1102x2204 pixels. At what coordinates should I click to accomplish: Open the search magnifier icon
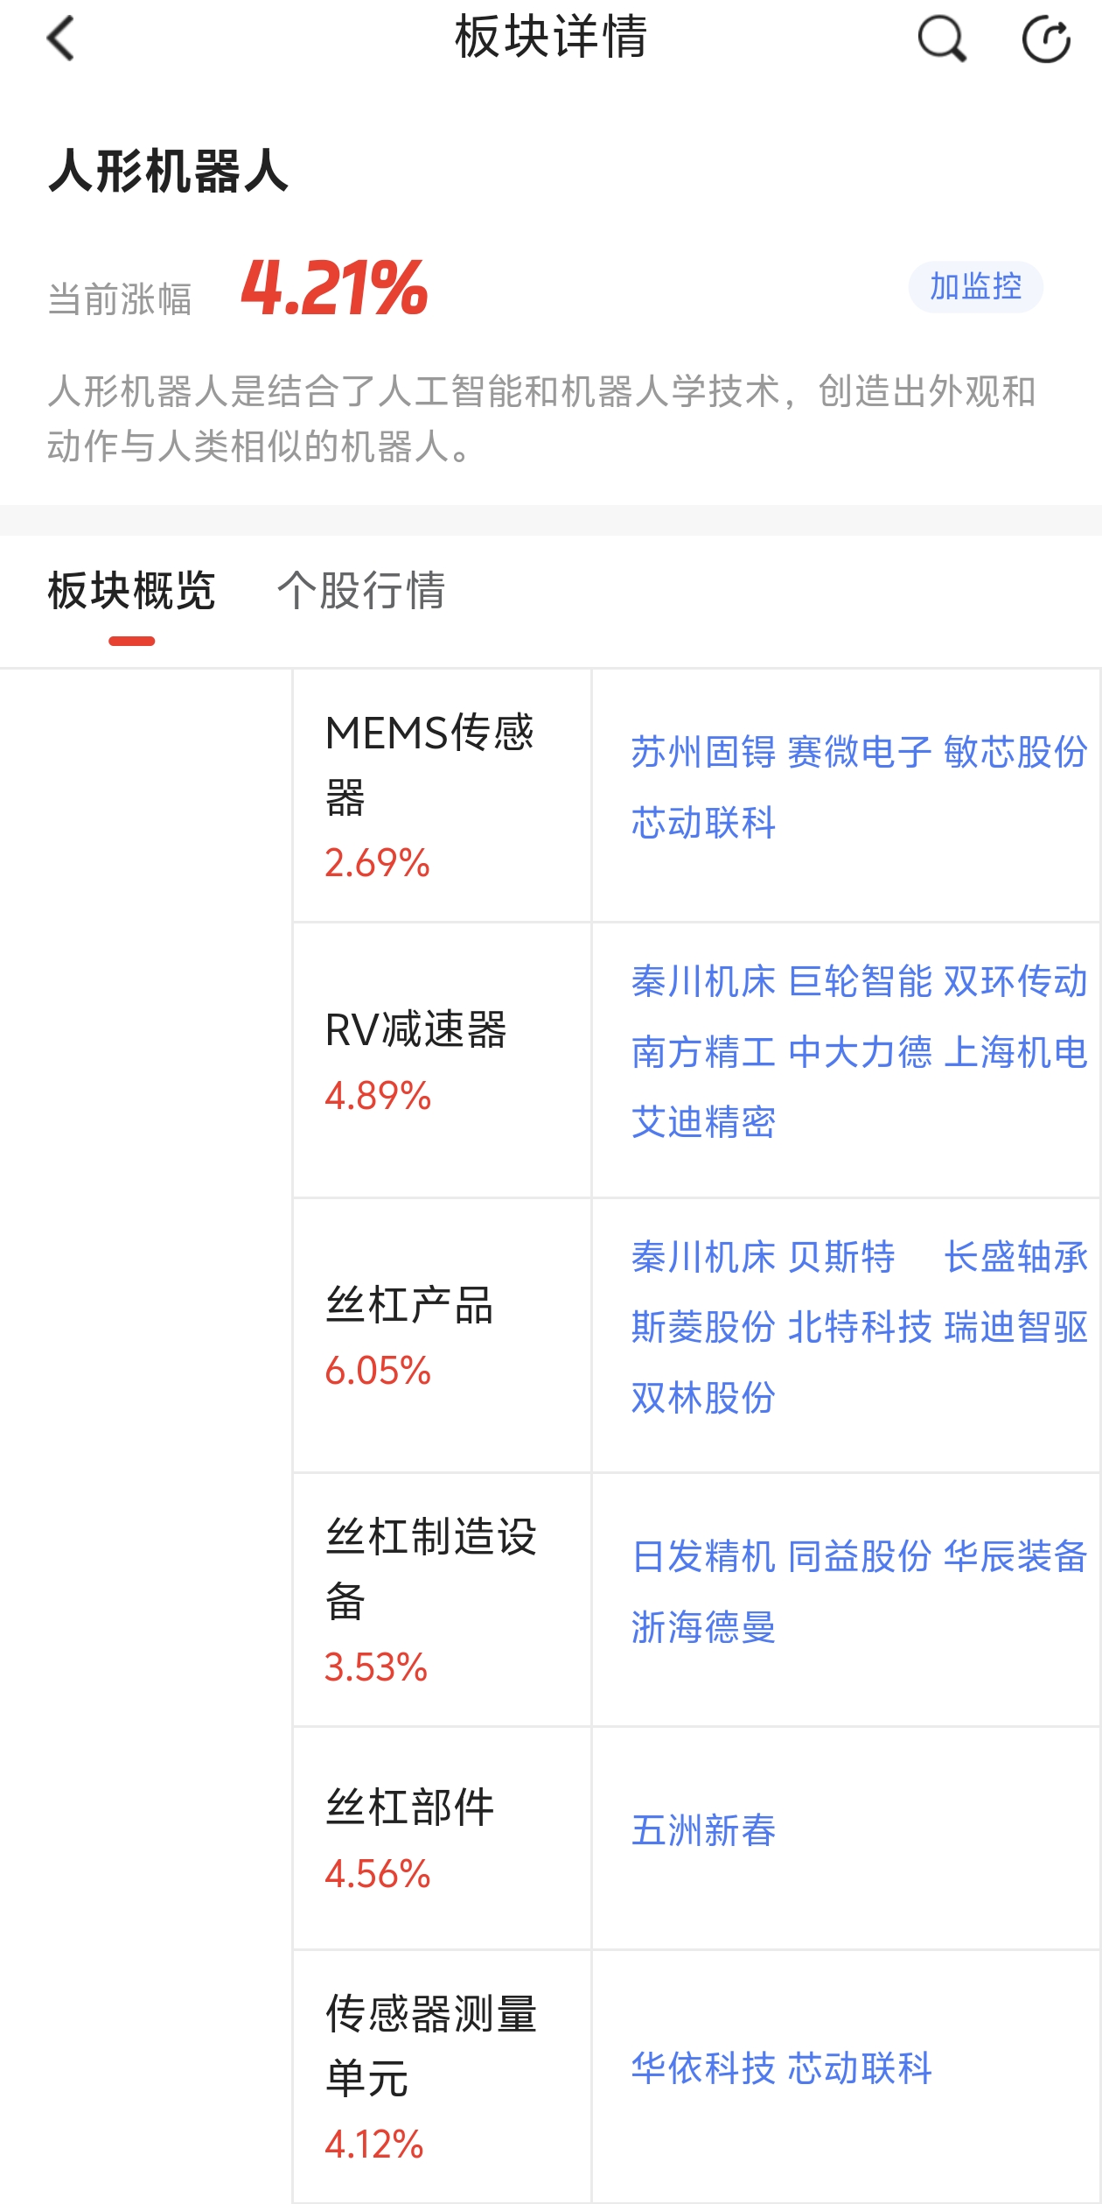tap(942, 39)
